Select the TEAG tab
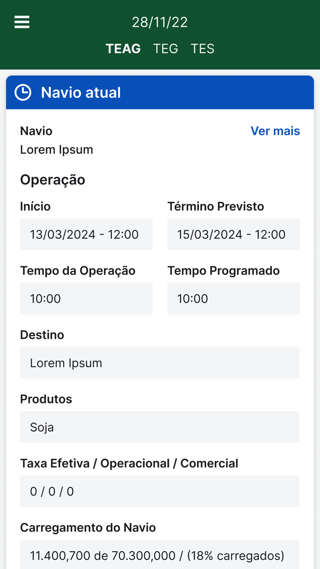This screenshot has width=320, height=569. click(123, 48)
